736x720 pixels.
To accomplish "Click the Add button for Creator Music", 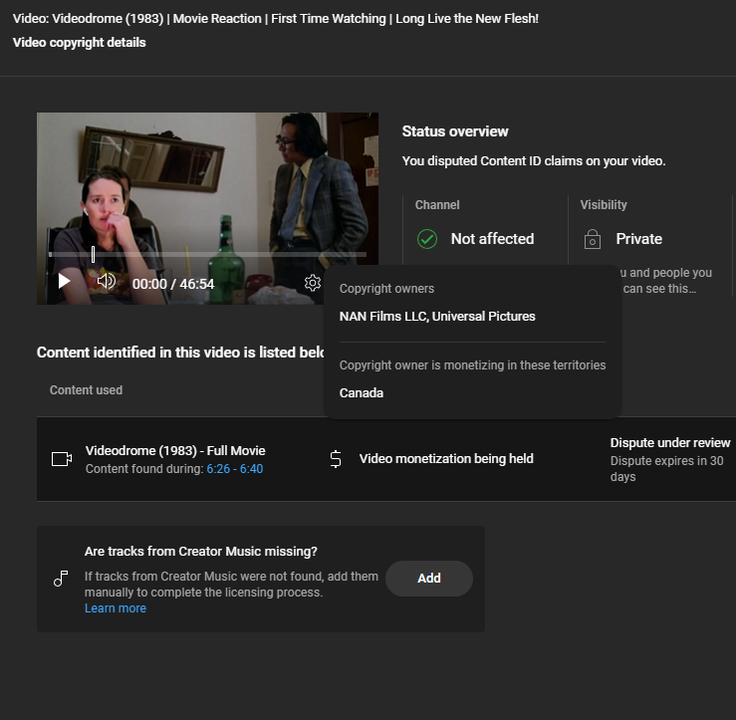I will tap(429, 579).
